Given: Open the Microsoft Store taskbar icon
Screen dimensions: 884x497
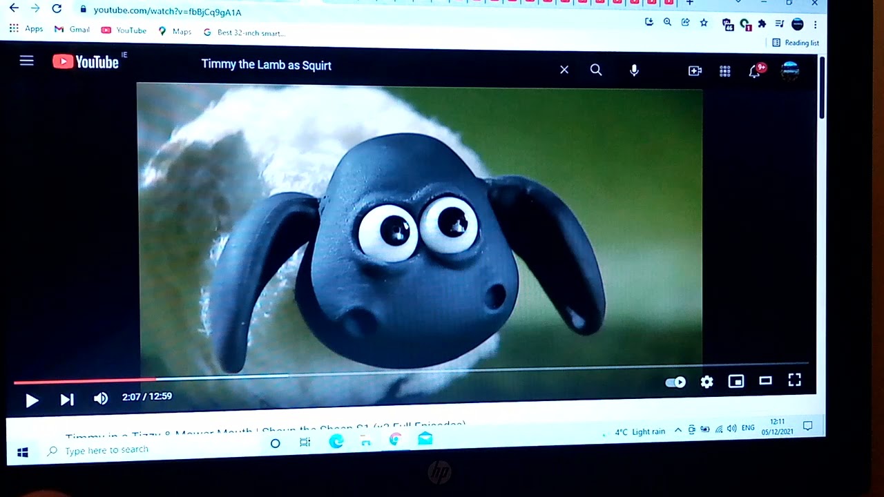Looking at the screenshot, I should 366,441.
